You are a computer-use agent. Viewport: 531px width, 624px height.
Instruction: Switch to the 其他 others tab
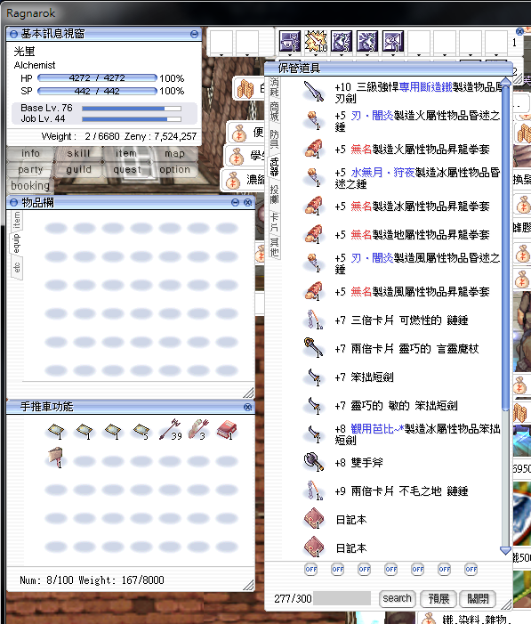click(x=274, y=247)
